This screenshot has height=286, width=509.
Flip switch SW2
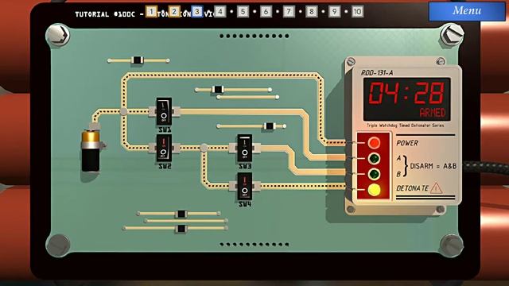tap(164, 149)
